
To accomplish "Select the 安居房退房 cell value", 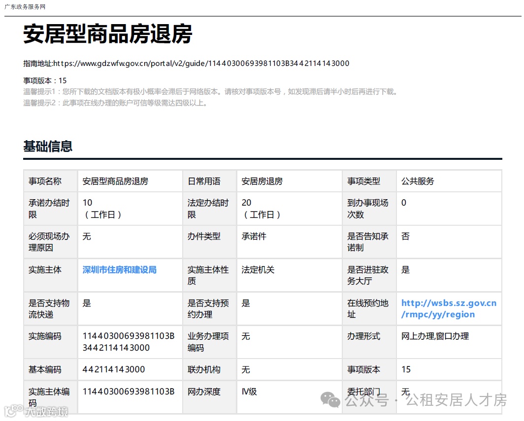I will tap(262, 181).
